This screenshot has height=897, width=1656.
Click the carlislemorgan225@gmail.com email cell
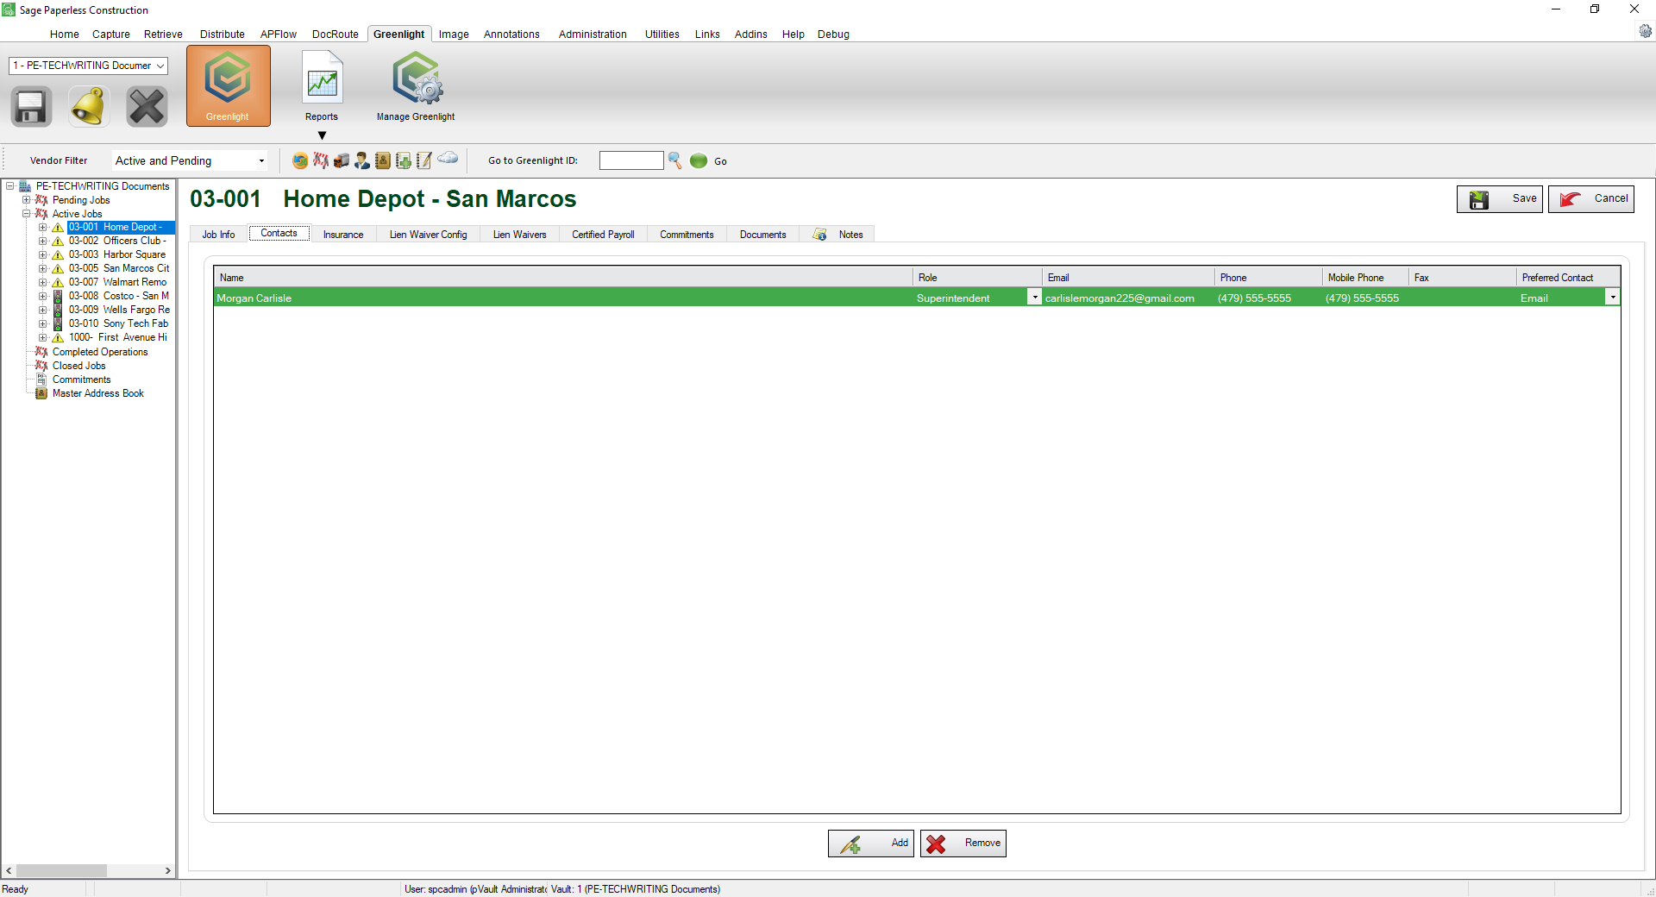(x=1128, y=298)
